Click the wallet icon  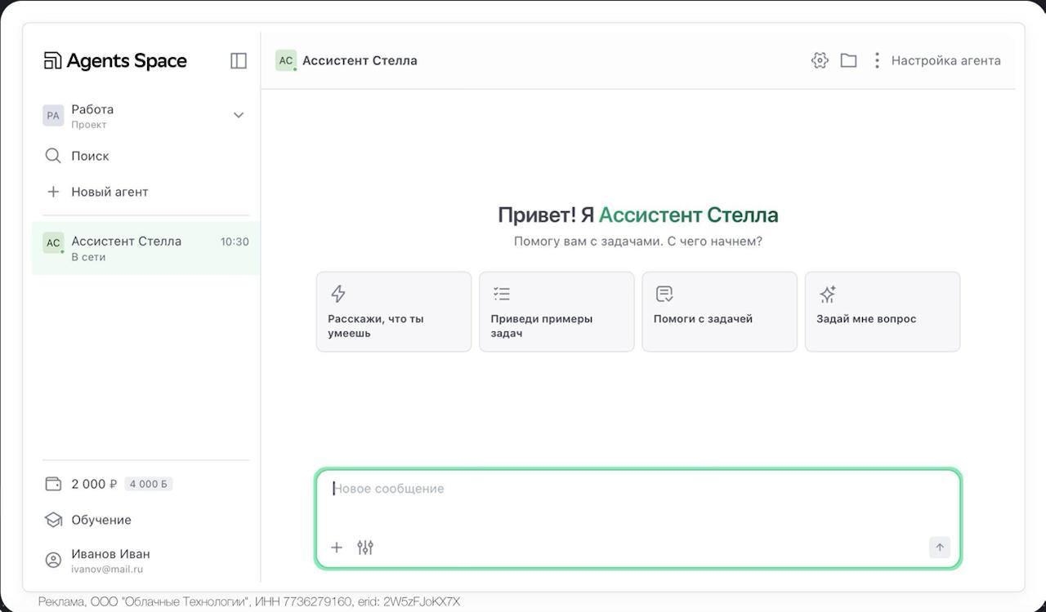pos(53,484)
